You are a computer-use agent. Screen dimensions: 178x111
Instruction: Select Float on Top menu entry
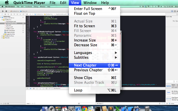click(x=94, y=13)
